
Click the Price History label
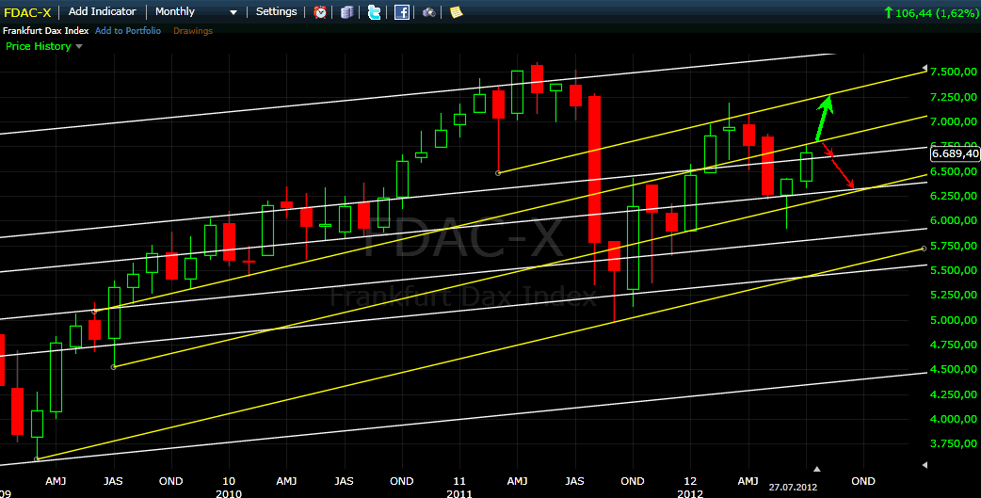coord(39,46)
